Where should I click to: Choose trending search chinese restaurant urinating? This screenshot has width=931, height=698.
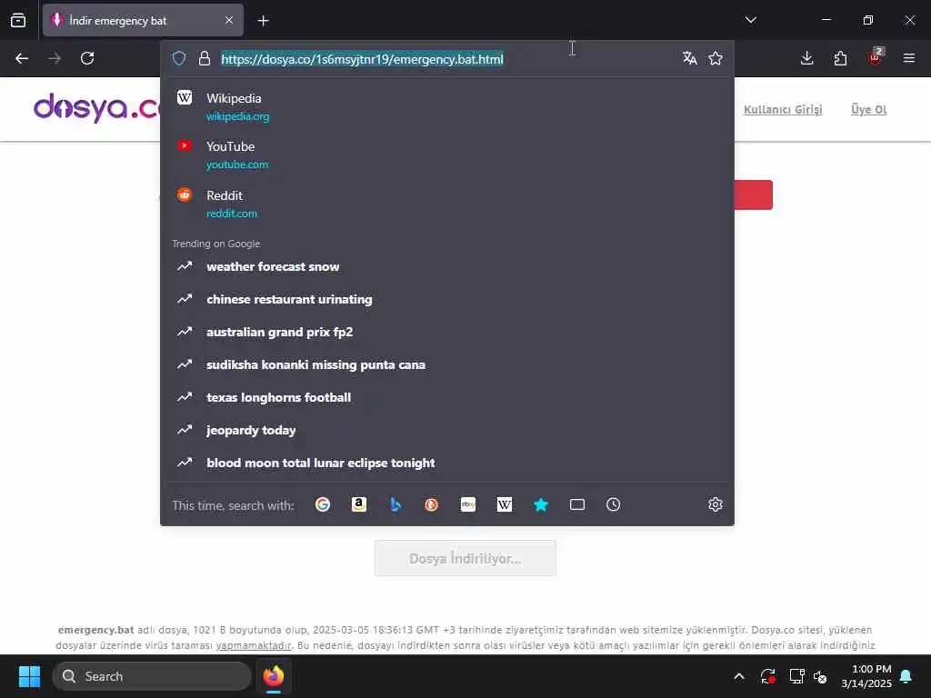447,299
